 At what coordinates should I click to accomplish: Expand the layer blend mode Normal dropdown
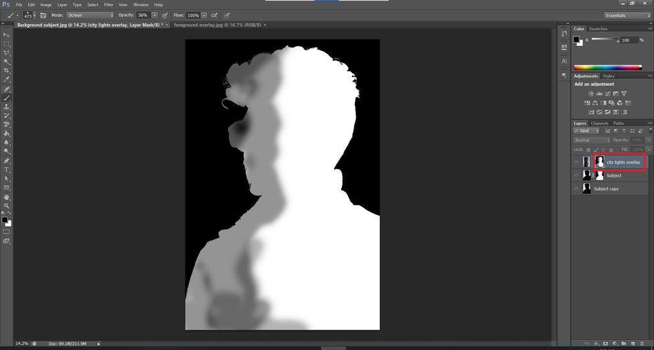tap(591, 140)
